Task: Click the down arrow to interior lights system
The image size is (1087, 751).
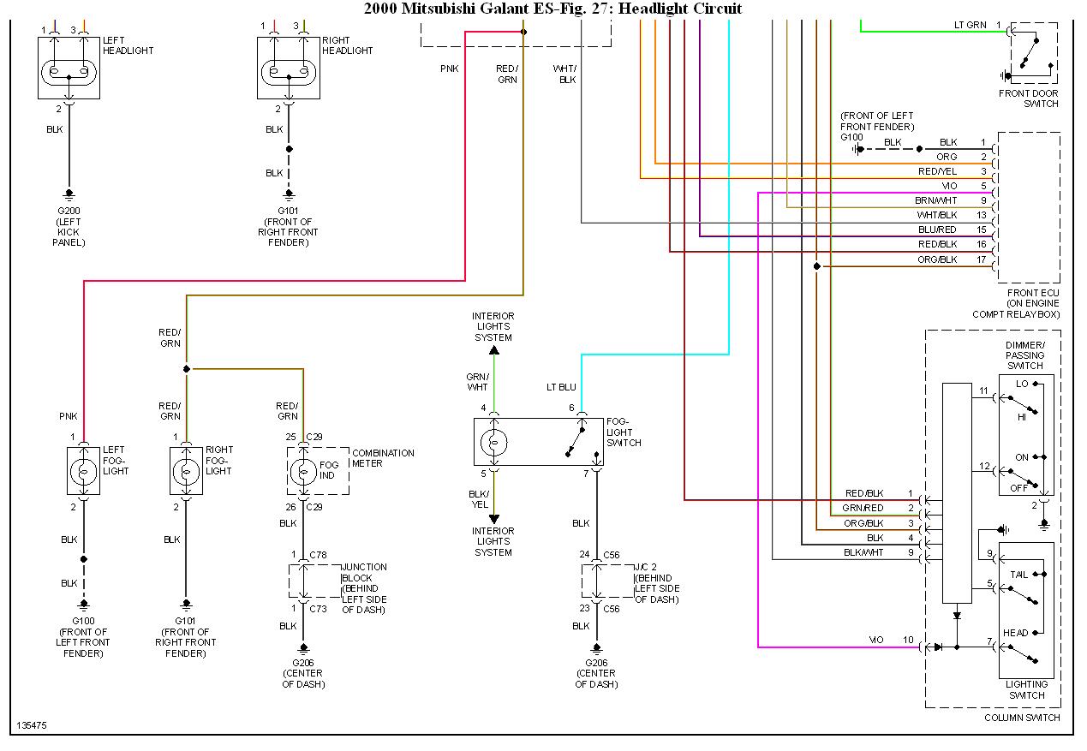Action: coord(494,519)
